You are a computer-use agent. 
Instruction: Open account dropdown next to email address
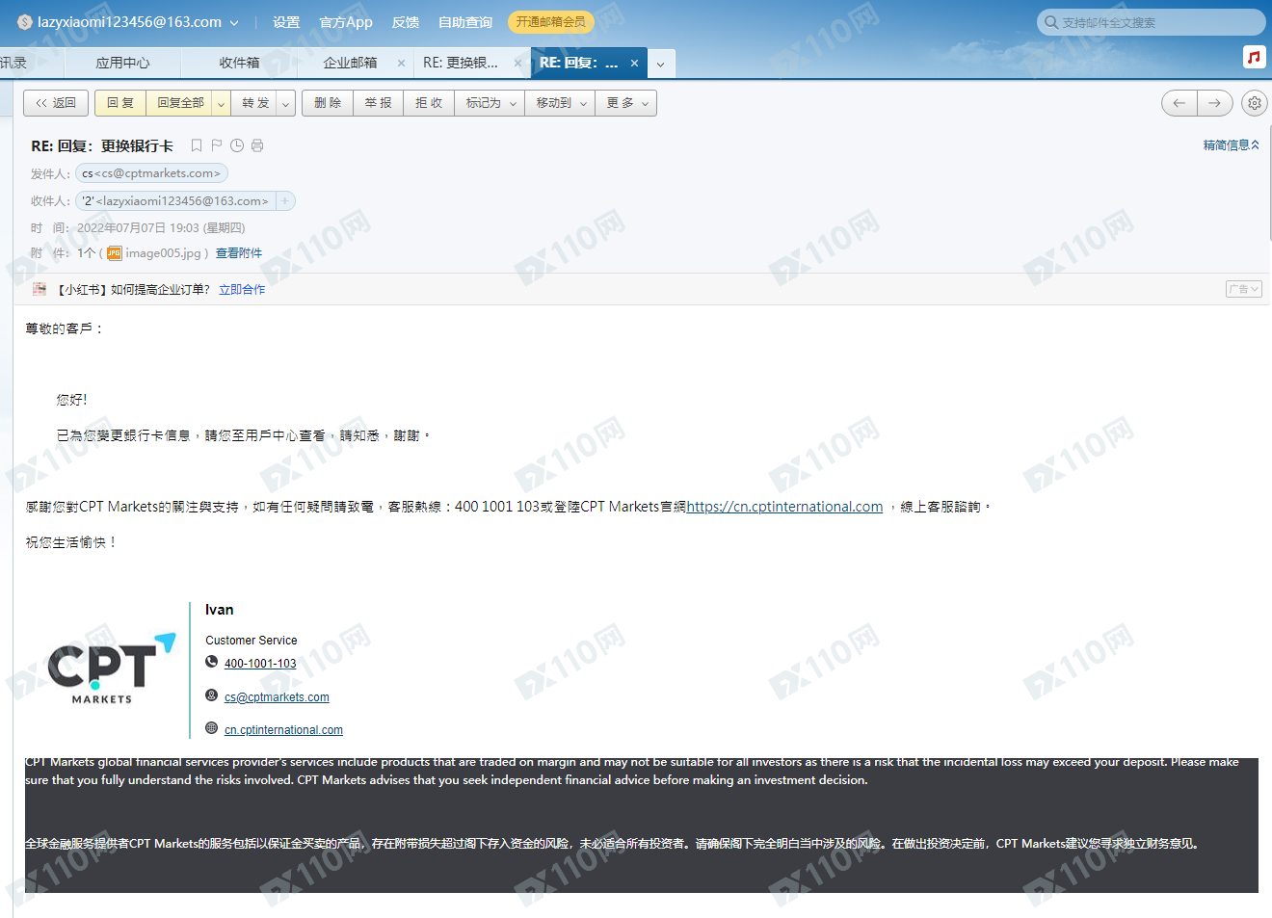coord(235,22)
